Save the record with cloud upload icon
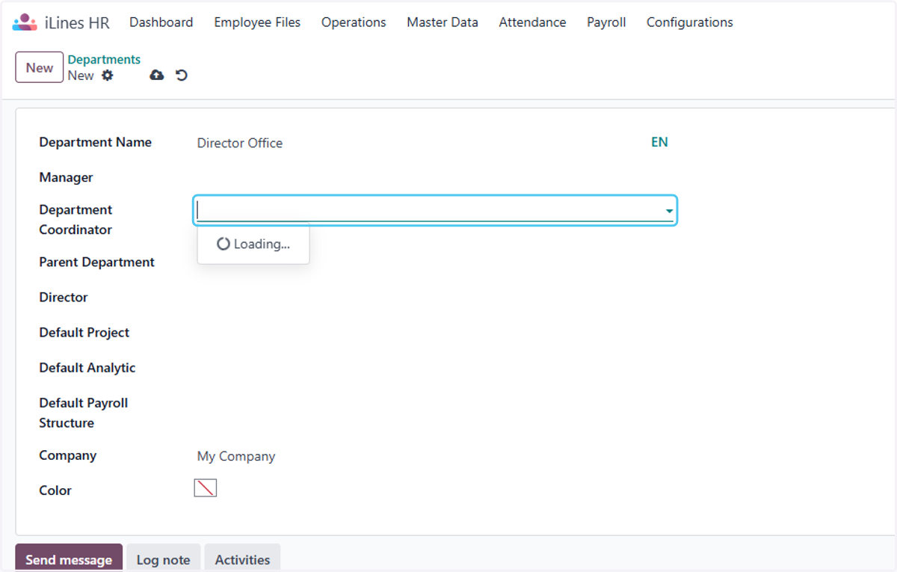897x572 pixels. (x=157, y=75)
